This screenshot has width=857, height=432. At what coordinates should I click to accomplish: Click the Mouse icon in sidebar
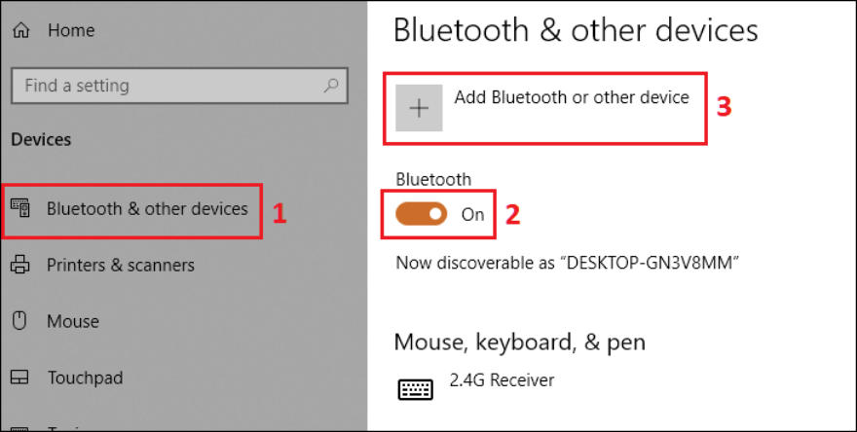(x=20, y=321)
